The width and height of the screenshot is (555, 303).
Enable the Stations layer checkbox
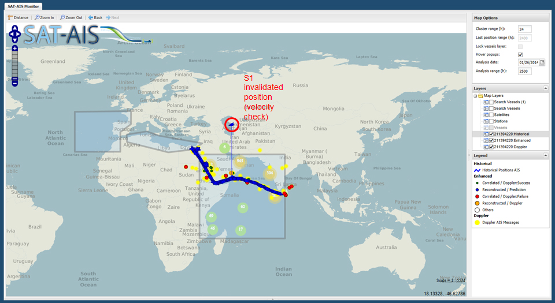[x=491, y=121]
